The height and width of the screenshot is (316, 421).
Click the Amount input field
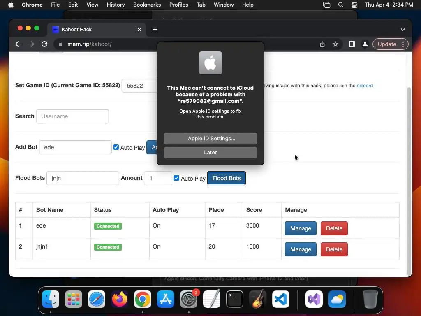[158, 178]
